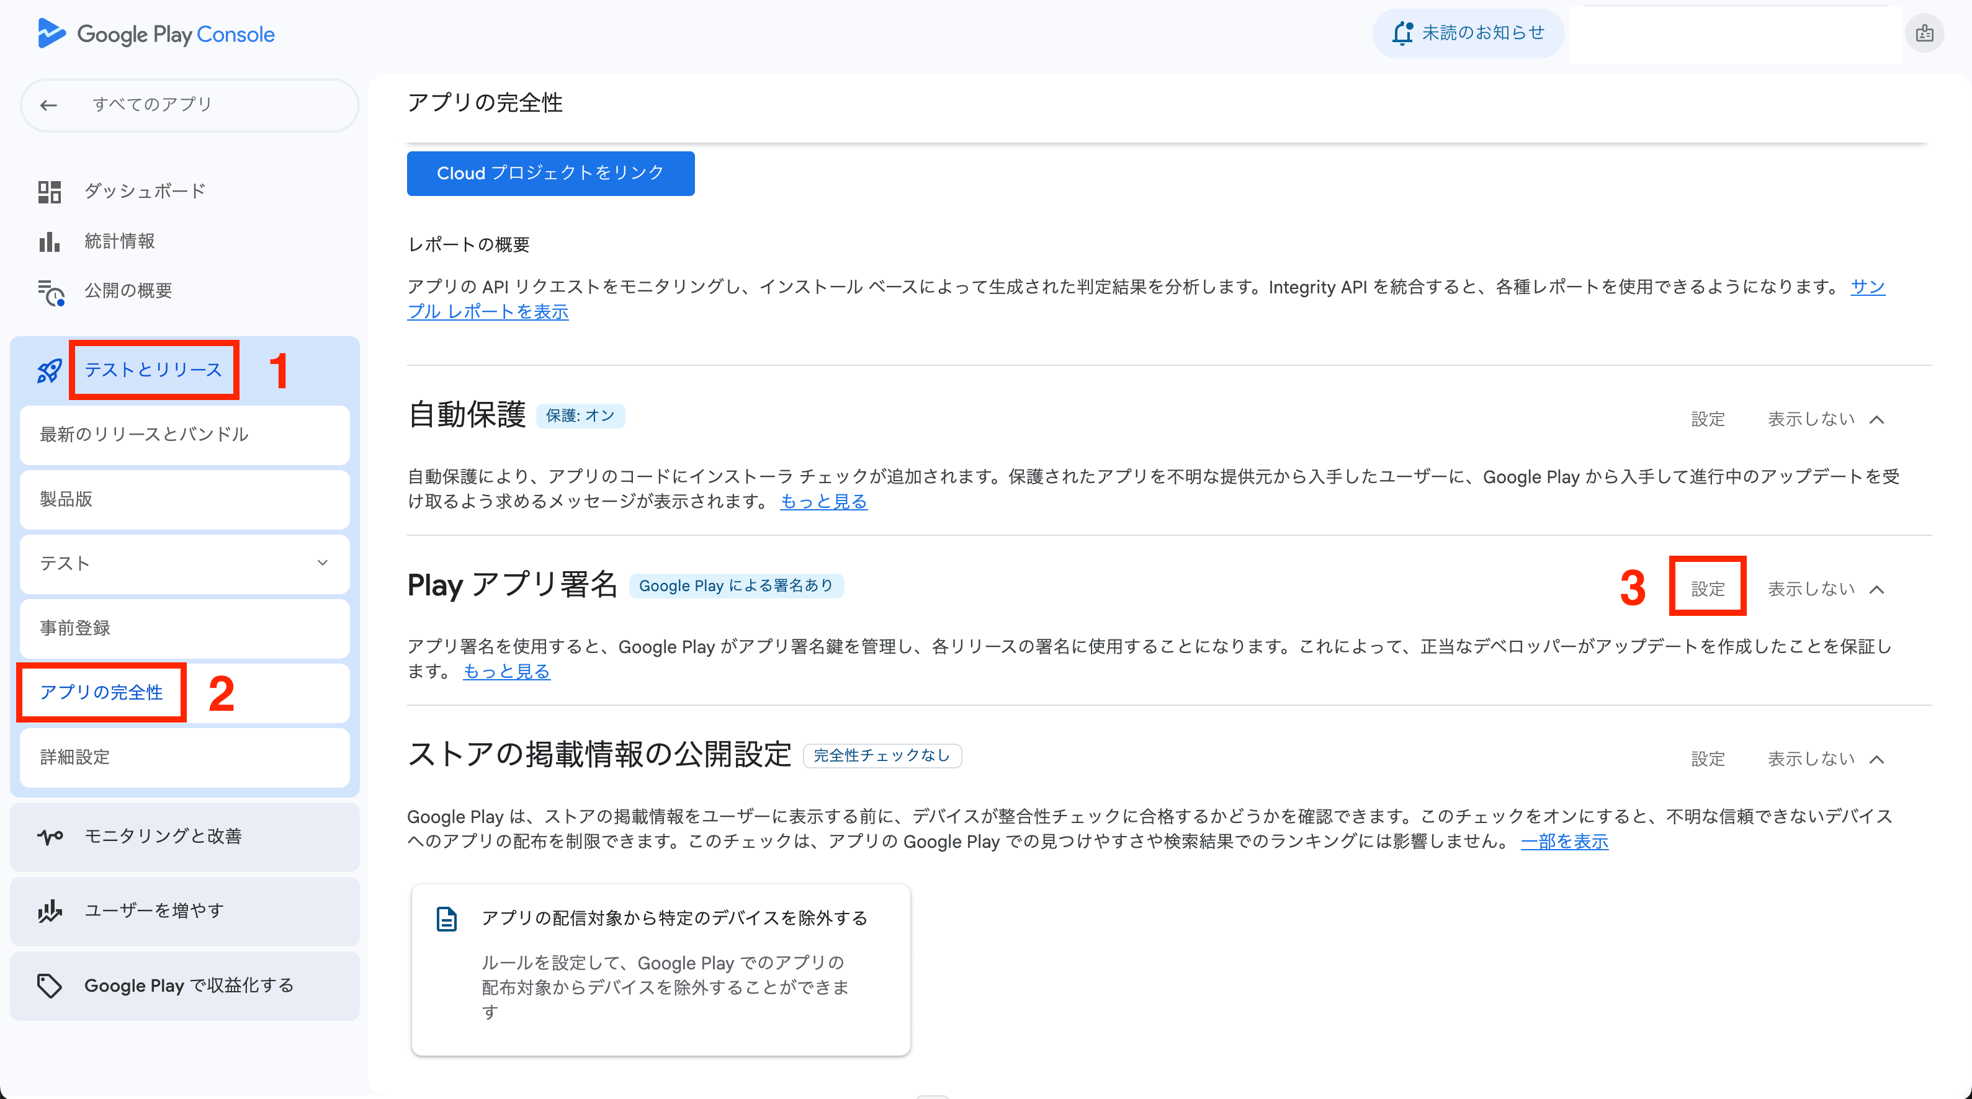Click the ユーザーを増やす growth chart icon
Screen dimensions: 1972x1099
(50, 910)
